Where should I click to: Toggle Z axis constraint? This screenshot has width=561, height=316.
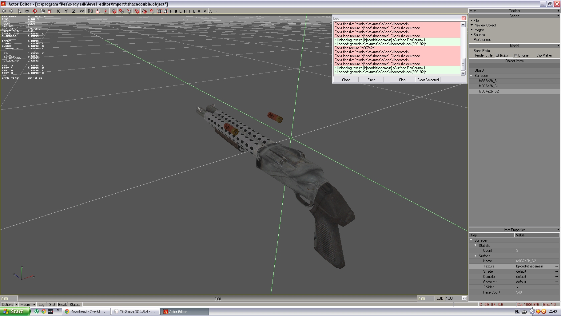(x=74, y=11)
